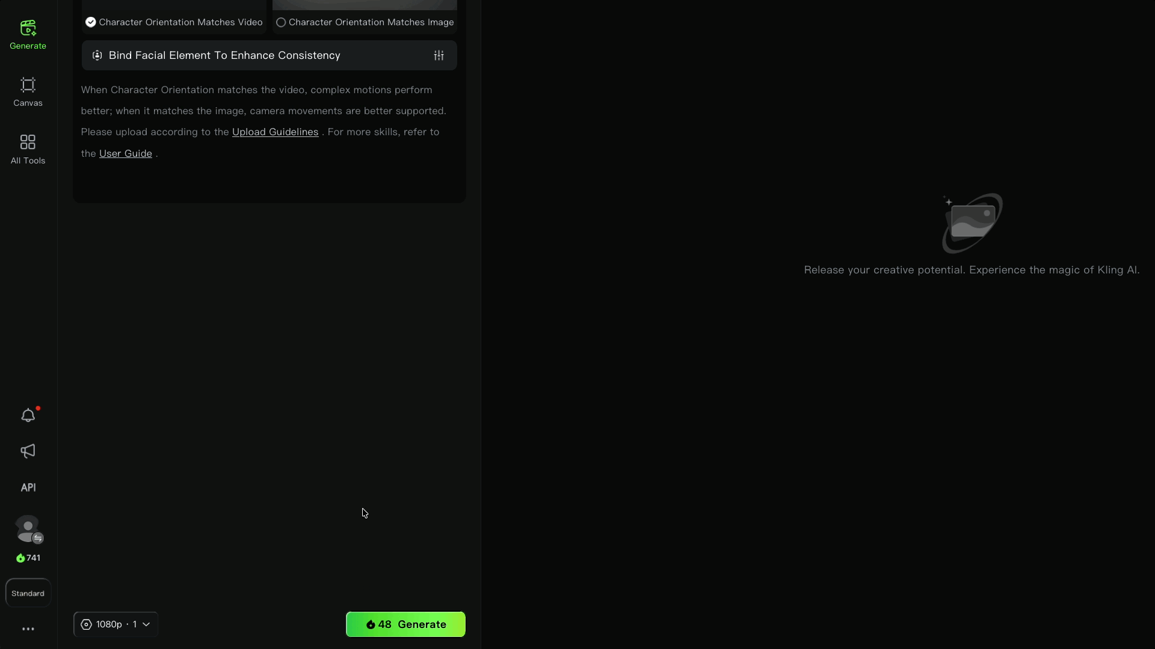Image resolution: width=1155 pixels, height=649 pixels.
Task: Click the Standard plan badge
Action: pyautogui.click(x=28, y=593)
